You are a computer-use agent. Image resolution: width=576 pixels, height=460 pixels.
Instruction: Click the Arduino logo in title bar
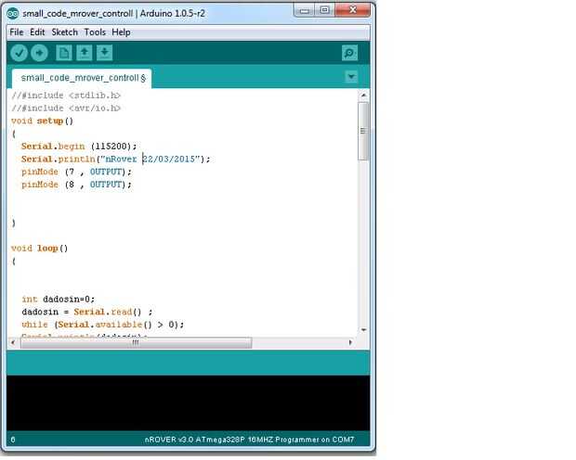click(x=13, y=14)
